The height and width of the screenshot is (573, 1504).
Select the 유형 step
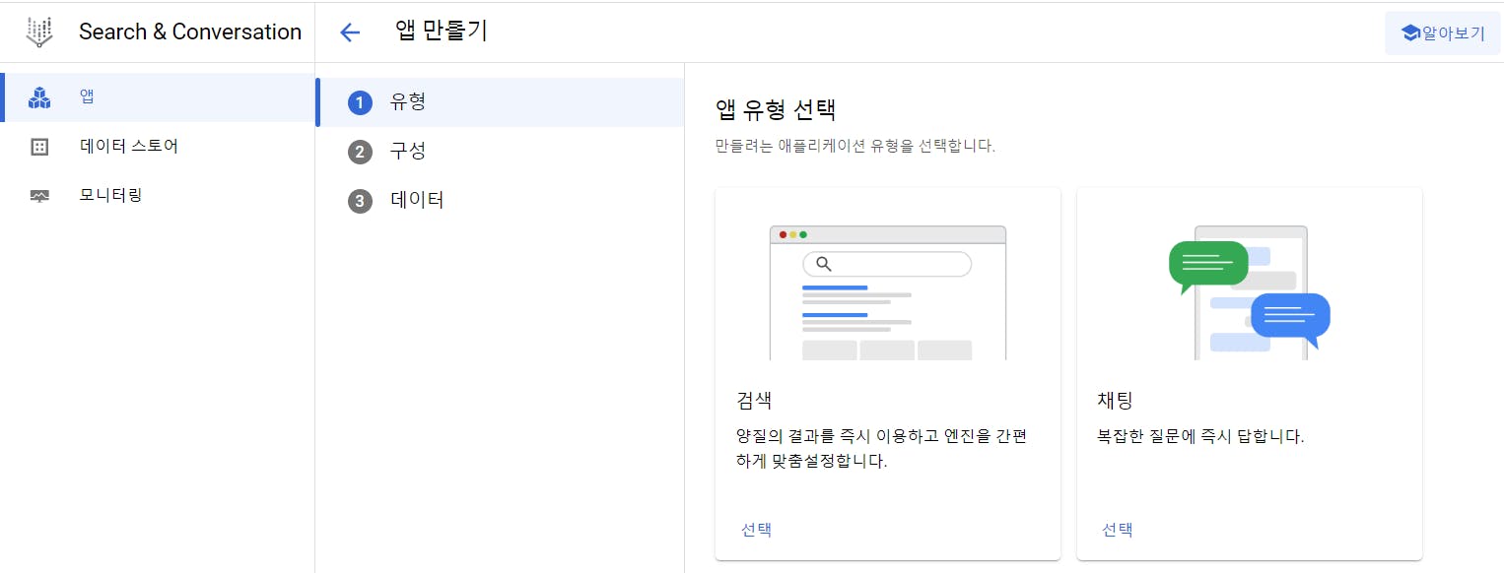(x=500, y=102)
